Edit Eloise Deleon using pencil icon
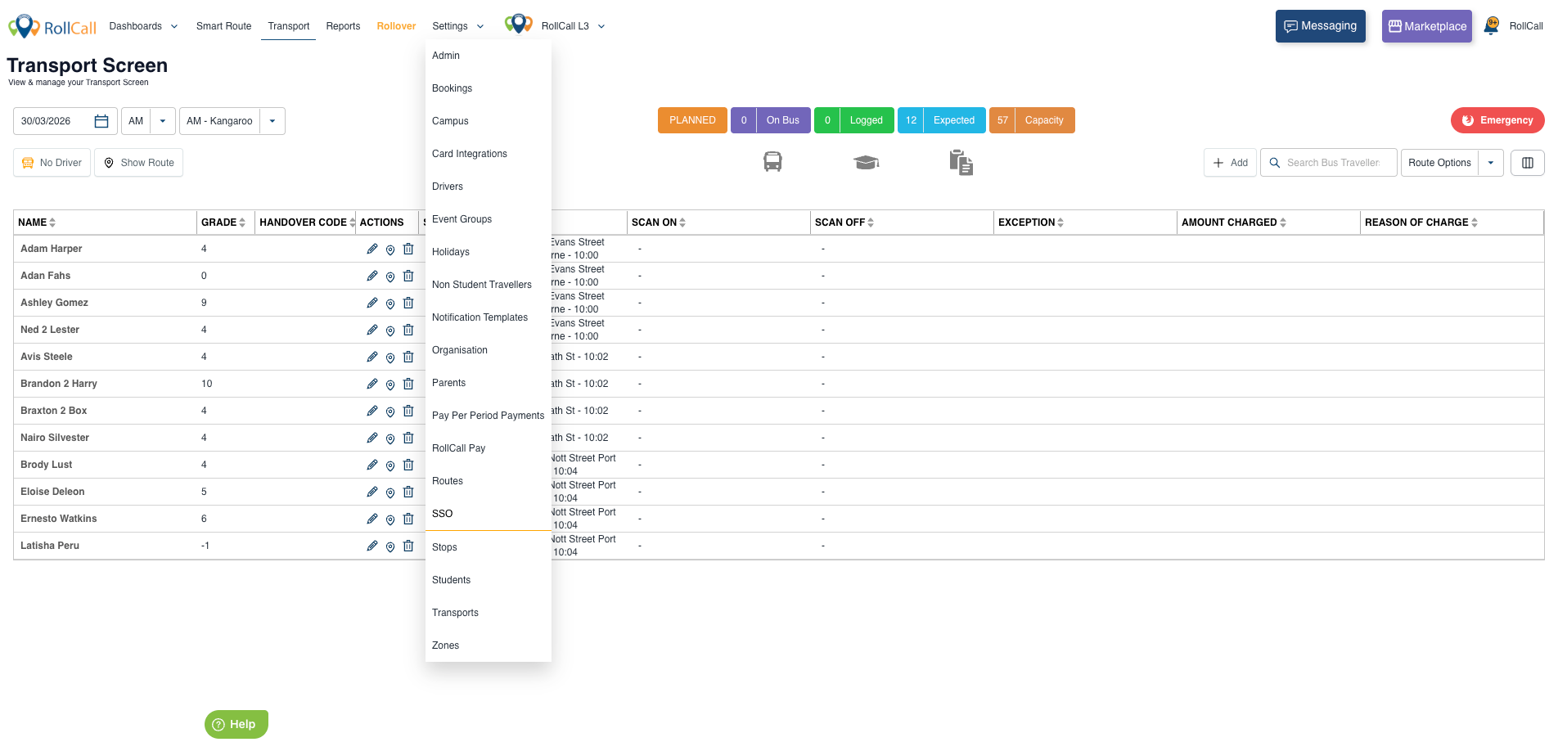Image resolution: width=1558 pixels, height=751 pixels. pyautogui.click(x=372, y=492)
